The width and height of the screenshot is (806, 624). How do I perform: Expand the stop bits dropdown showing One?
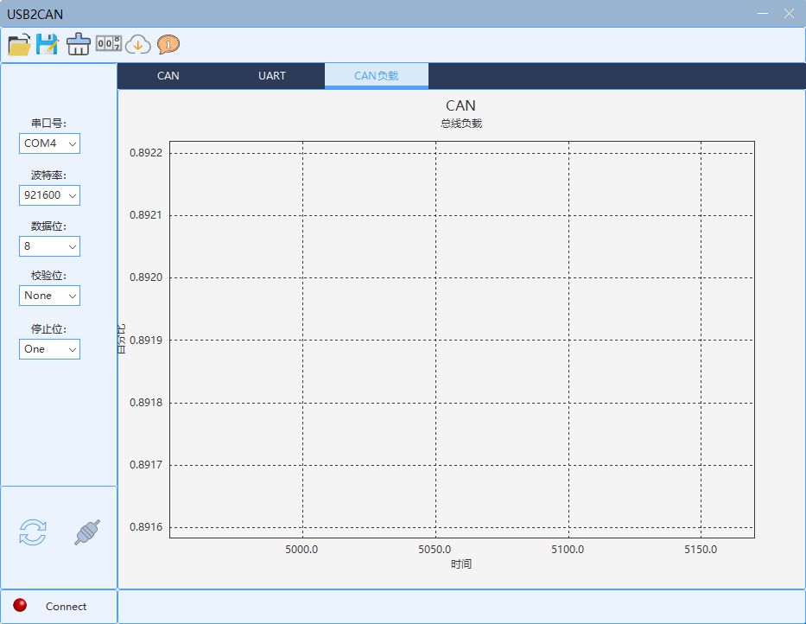tap(50, 349)
